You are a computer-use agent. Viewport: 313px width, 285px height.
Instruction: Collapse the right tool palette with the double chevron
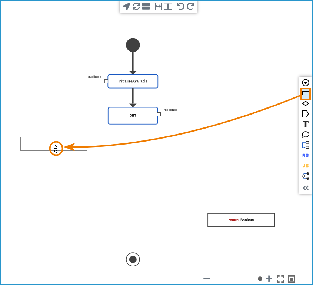[305, 188]
